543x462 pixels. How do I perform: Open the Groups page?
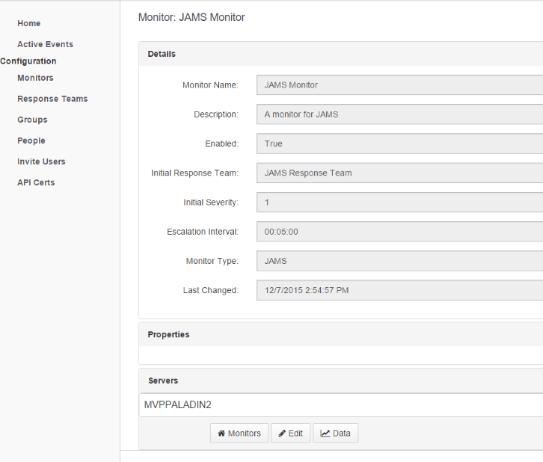point(32,120)
